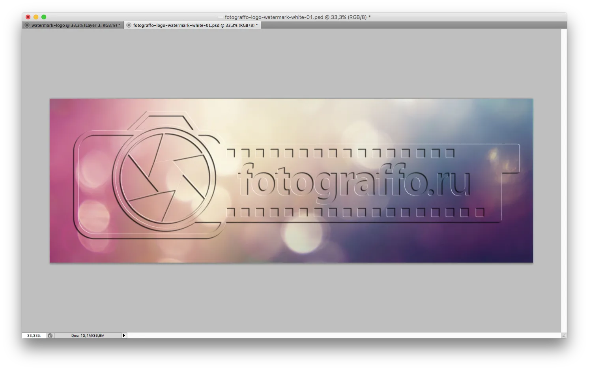
Task: Close the watermark-logo document tab
Action: [27, 25]
